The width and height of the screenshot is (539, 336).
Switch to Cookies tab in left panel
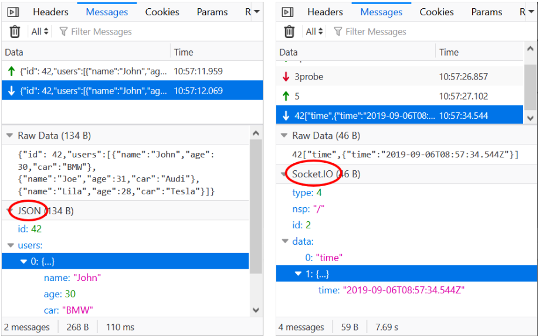tap(162, 12)
